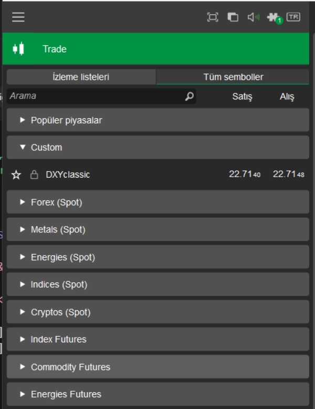Click the candlestick Trade icon
315x409 pixels.
(18, 49)
